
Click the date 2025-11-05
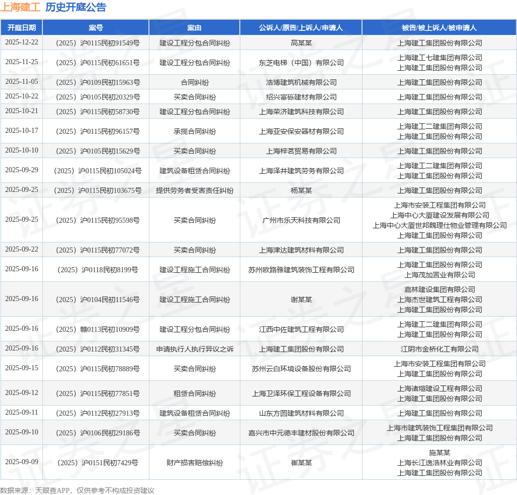pyautogui.click(x=22, y=82)
